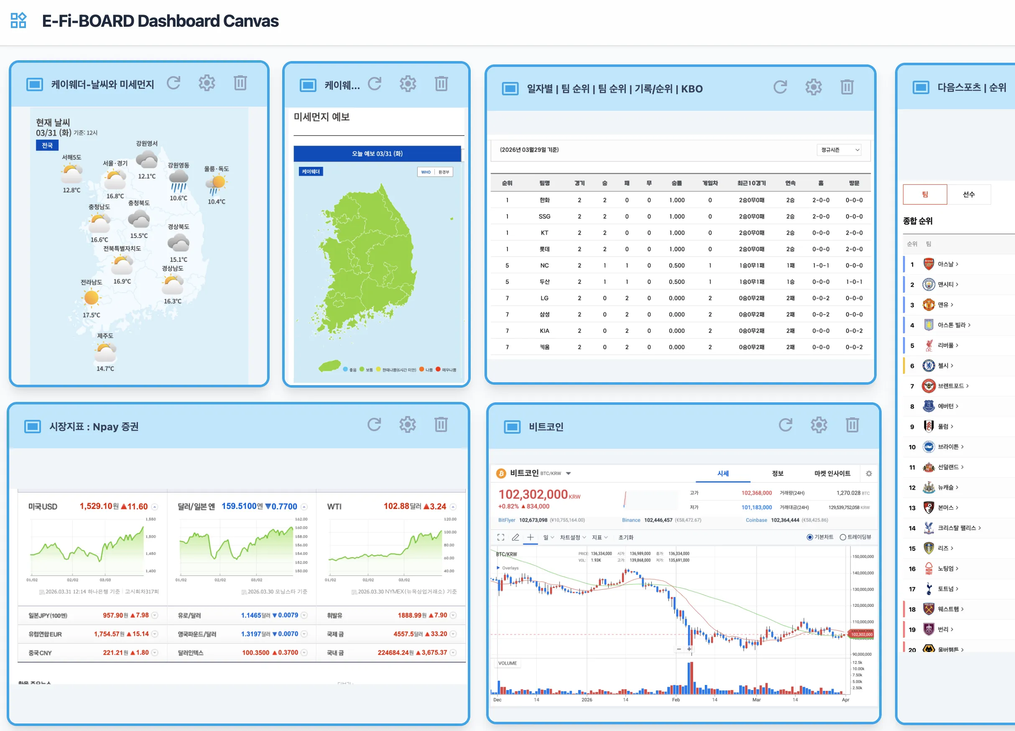
Task: Expand the WTI oil price chart arrow
Action: click(453, 507)
